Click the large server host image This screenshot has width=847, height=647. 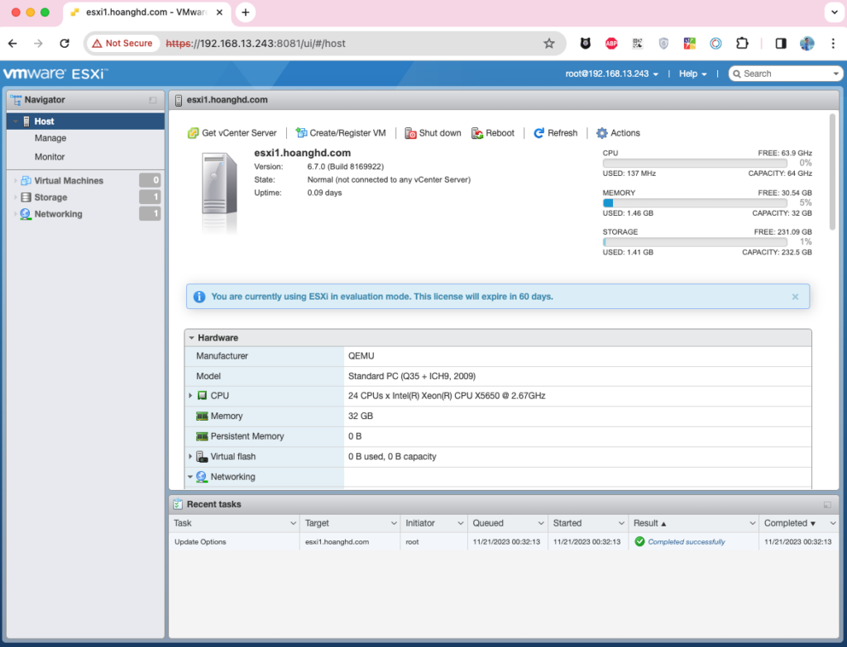tap(219, 192)
